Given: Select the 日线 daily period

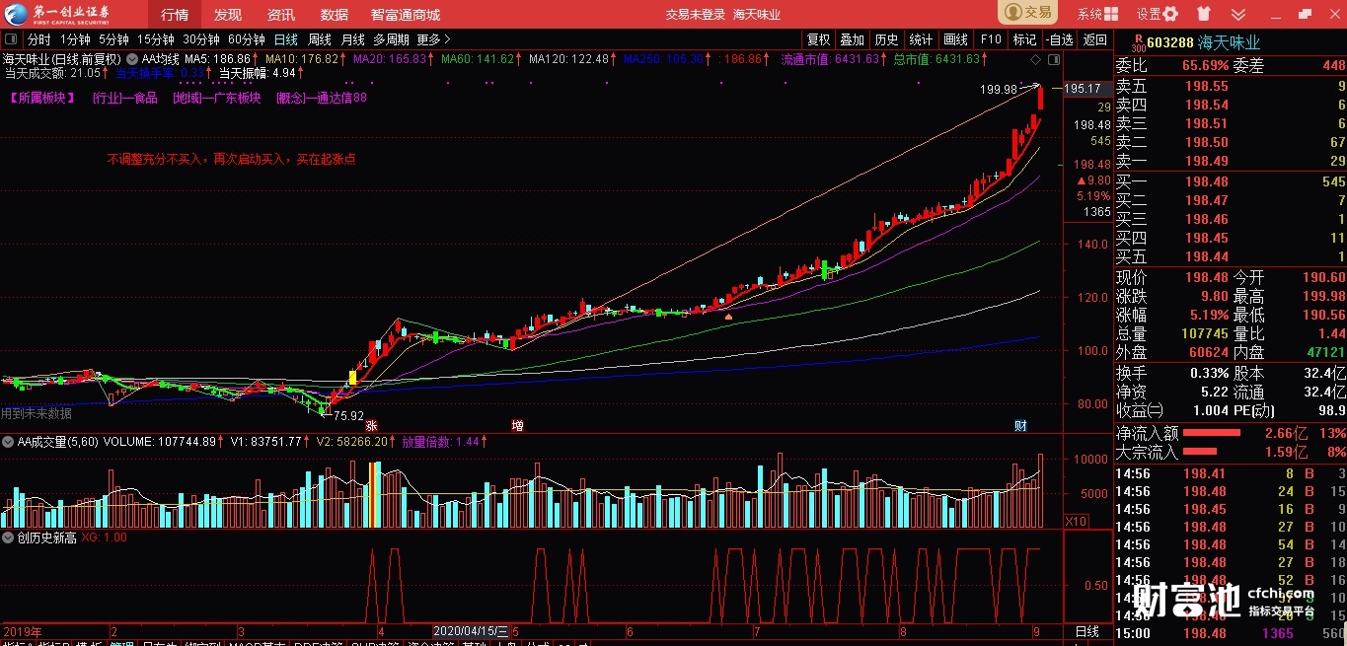Looking at the screenshot, I should 286,39.
